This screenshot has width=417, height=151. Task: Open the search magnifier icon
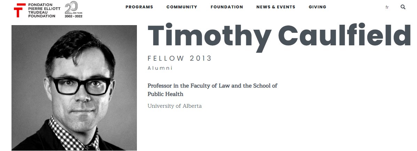[x=403, y=7]
